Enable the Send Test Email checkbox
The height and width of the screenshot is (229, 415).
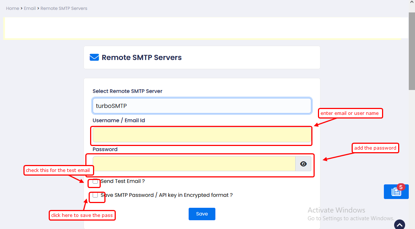coord(95,181)
